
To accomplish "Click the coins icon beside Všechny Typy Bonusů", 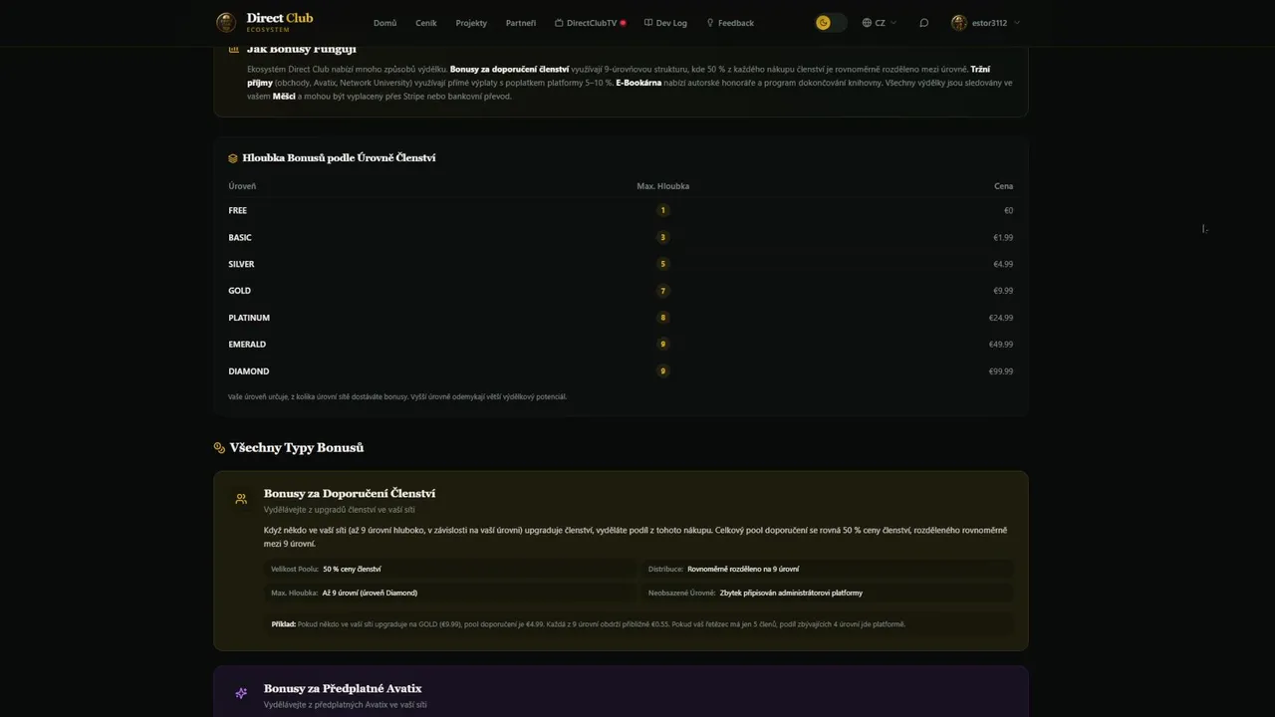I will [220, 448].
